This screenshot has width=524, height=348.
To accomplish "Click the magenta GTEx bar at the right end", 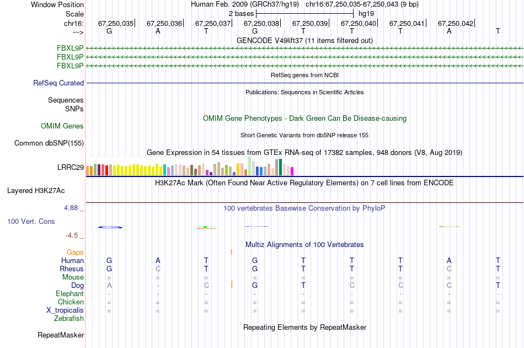I will coord(292,172).
